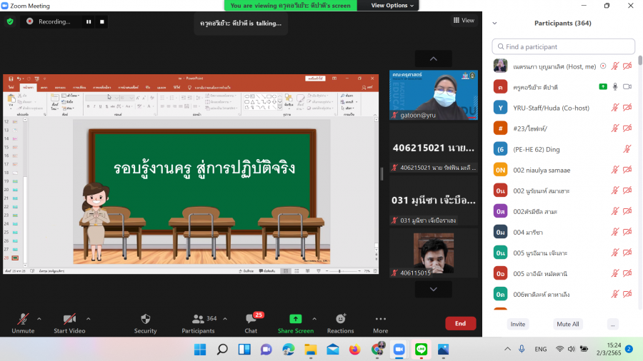Click the Mute All button
This screenshot has height=361, width=643.
pyautogui.click(x=568, y=324)
